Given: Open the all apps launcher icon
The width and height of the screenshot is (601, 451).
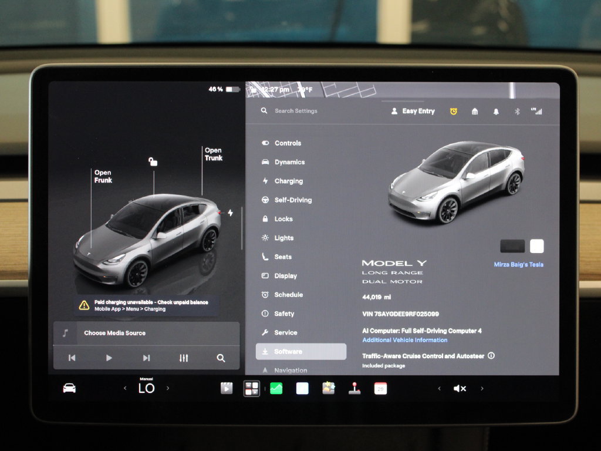Looking at the screenshot, I should [x=252, y=388].
